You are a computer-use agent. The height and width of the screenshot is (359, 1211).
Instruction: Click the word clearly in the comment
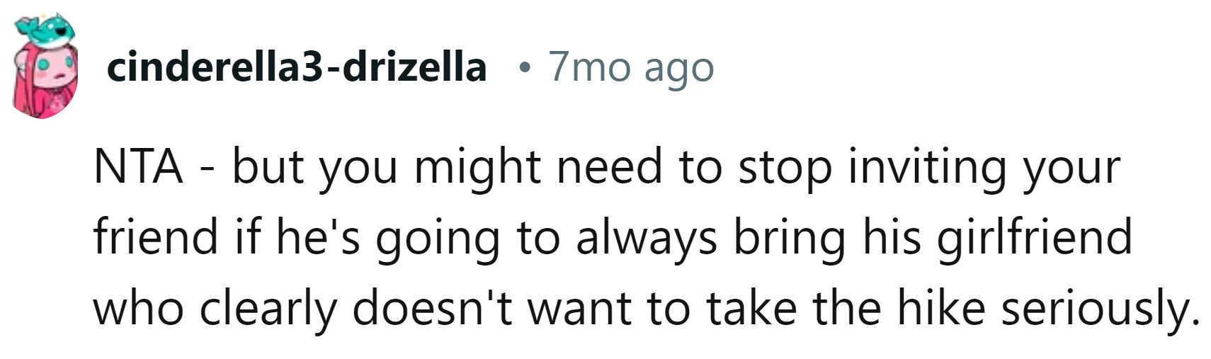click(268, 309)
